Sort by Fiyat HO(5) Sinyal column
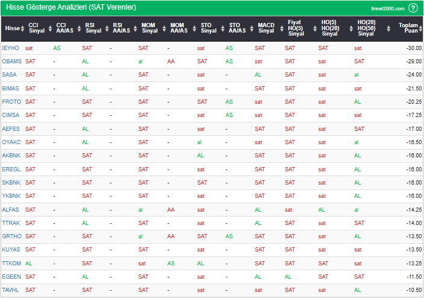 coord(296,28)
